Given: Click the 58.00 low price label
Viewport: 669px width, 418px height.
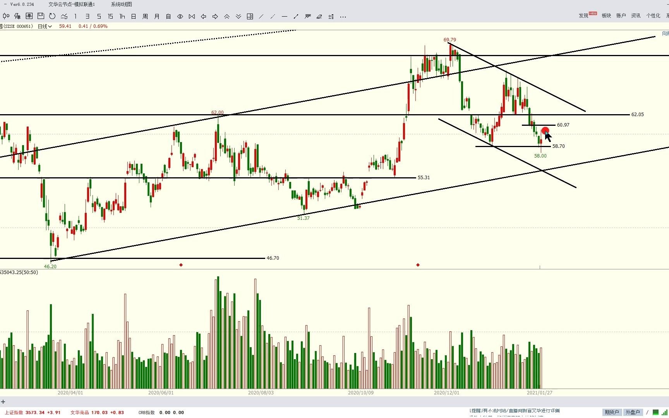Looking at the screenshot, I should pos(540,156).
